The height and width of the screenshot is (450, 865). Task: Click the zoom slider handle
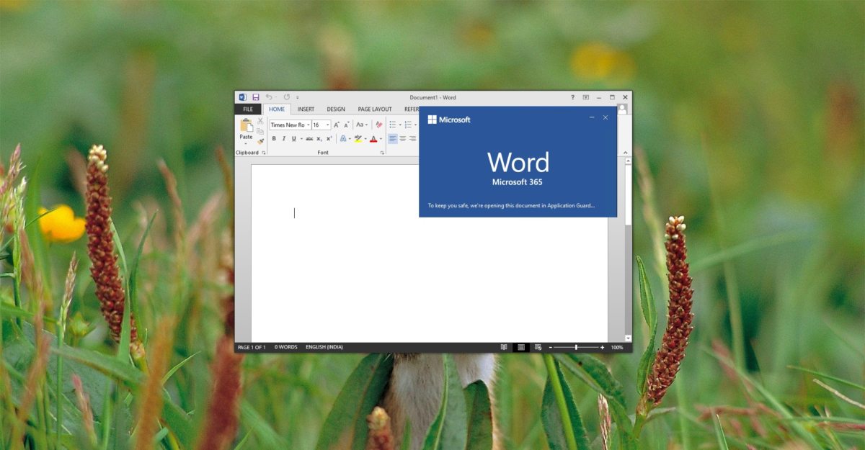coord(576,347)
